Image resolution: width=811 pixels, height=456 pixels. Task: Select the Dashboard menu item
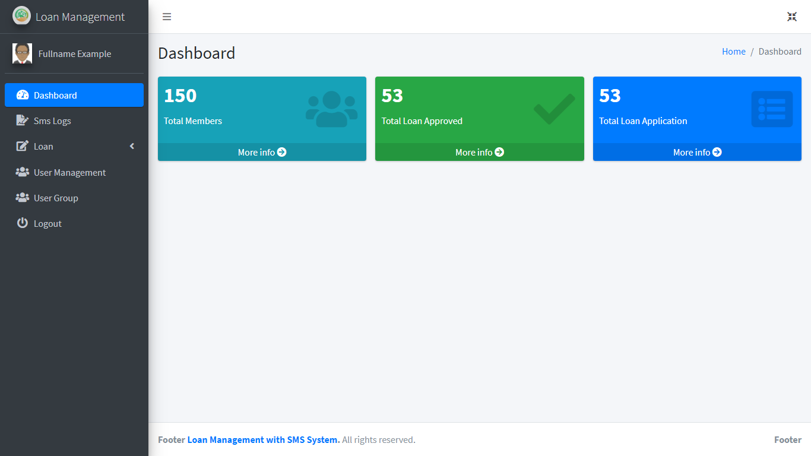tap(74, 95)
